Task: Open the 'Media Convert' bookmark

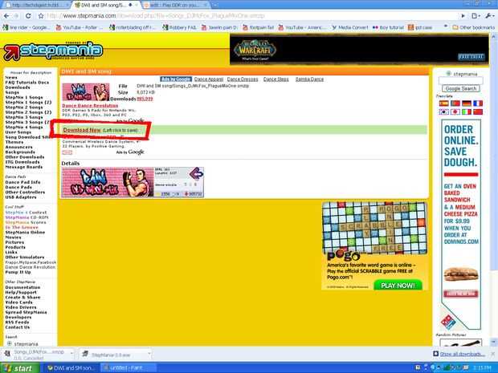Action: click(350, 27)
